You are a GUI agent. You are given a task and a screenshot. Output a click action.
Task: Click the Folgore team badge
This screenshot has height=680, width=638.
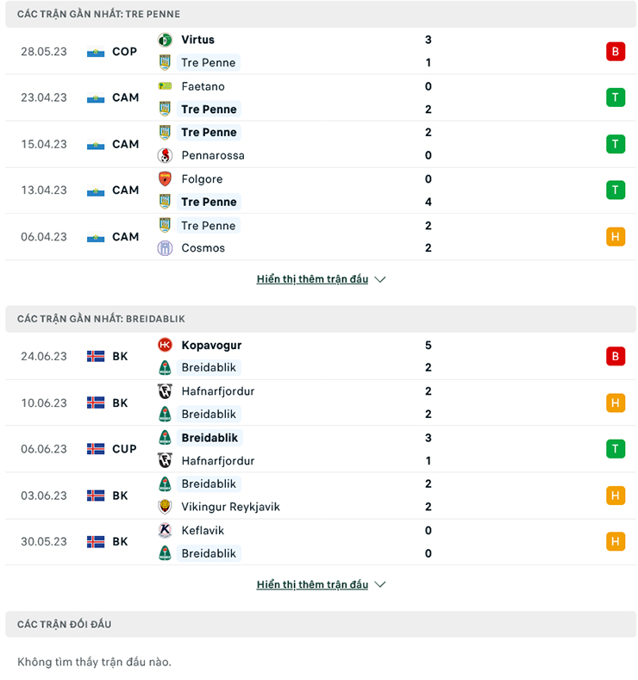coord(165,179)
